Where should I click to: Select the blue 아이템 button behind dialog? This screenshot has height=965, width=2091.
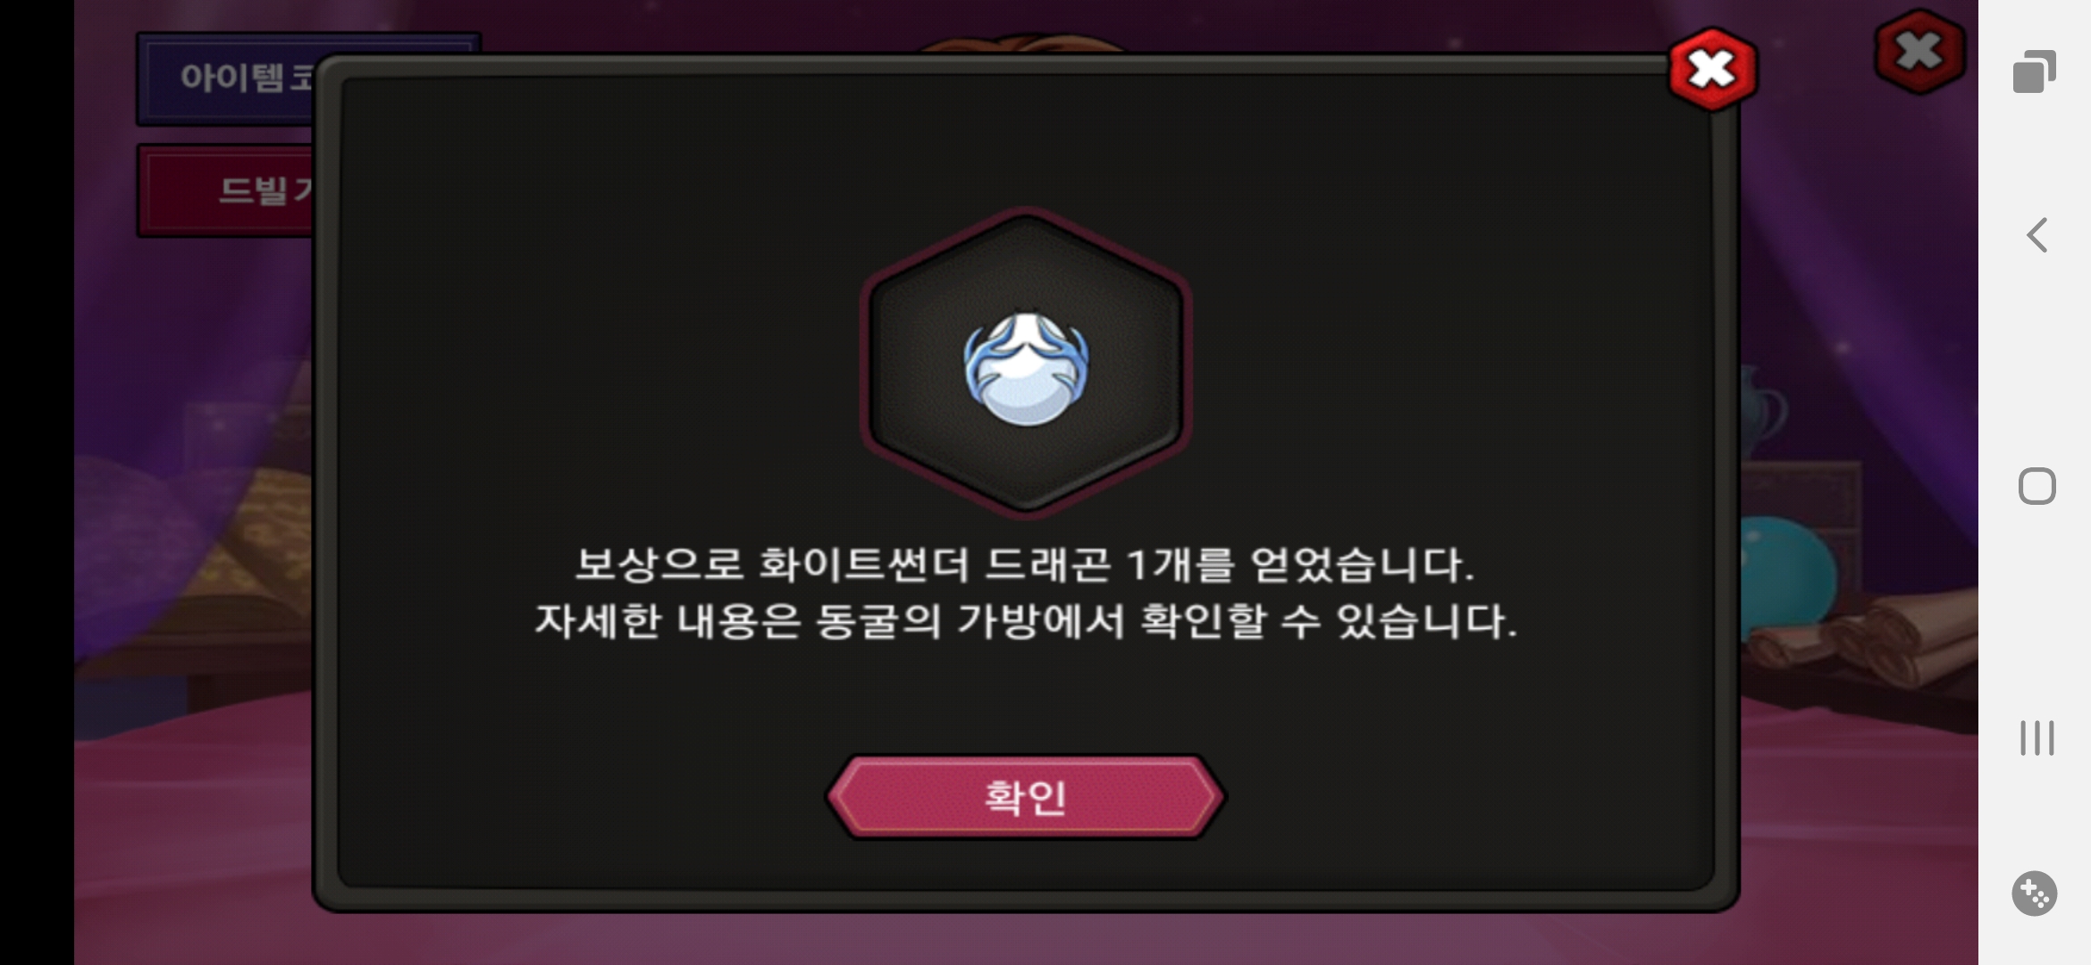coord(228,79)
